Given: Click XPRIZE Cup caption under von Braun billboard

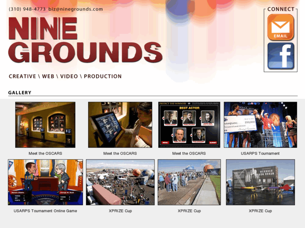Looking at the screenshot, I should (x=260, y=211).
